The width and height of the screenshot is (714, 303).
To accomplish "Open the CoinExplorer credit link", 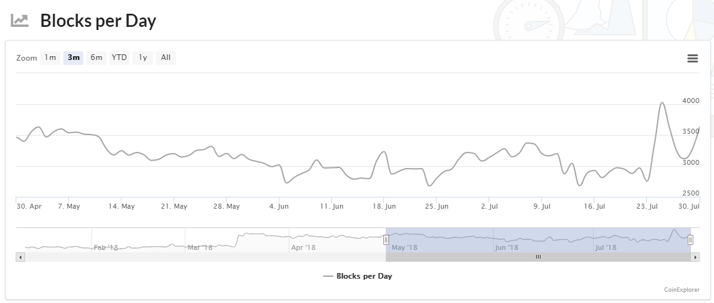I will click(x=681, y=290).
